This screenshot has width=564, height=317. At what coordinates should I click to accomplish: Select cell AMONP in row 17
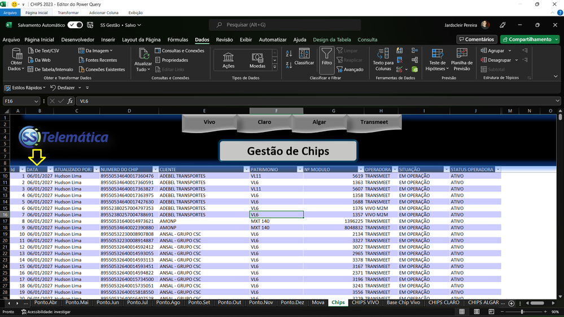click(x=204, y=221)
